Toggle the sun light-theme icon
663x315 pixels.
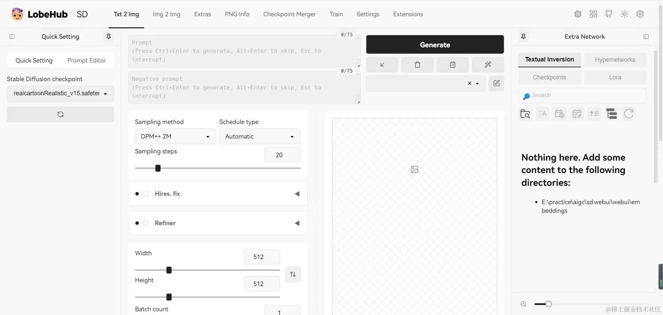coord(624,14)
